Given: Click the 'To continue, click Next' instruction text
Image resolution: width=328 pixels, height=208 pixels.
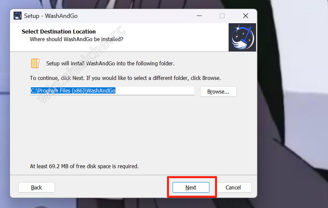Looking at the screenshot, I should click(125, 78).
